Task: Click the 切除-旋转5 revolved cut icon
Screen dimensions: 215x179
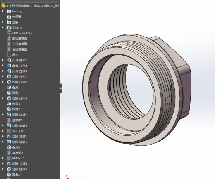Action: click(9, 142)
